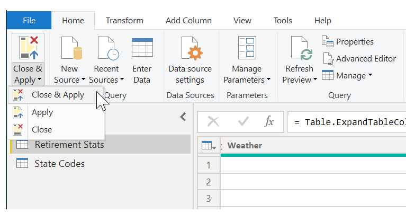The height and width of the screenshot is (213, 406).
Task: Click the Enter Data table icon
Action: [142, 49]
